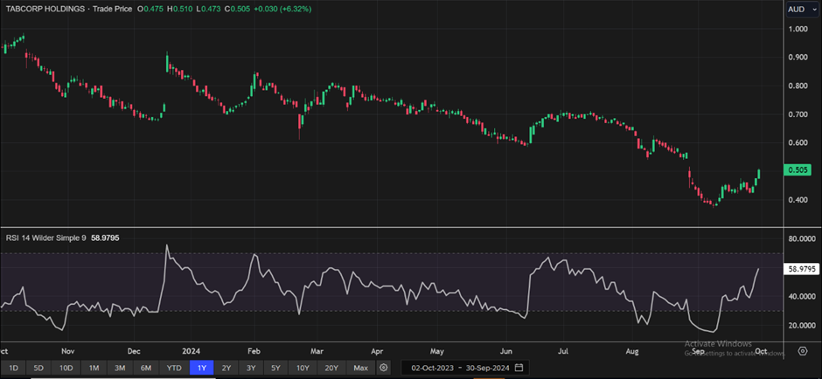Click the Aug time axis label
This screenshot has width=822, height=379.
tap(633, 351)
